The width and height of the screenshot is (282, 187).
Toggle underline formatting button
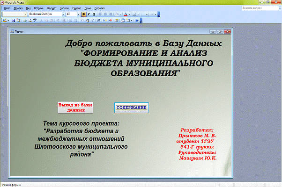[x=93, y=14]
